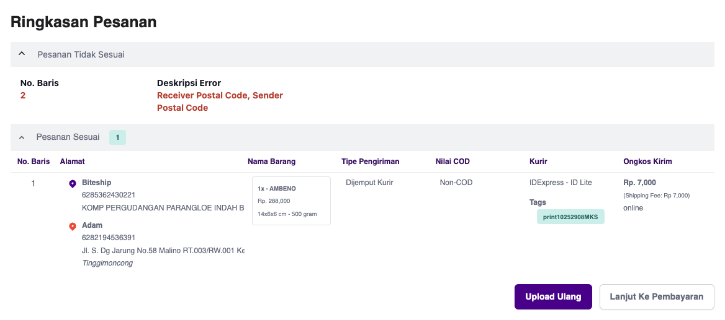Viewport: 725px width, 320px height.
Task: Click the sender name Biteship
Action: pos(97,183)
